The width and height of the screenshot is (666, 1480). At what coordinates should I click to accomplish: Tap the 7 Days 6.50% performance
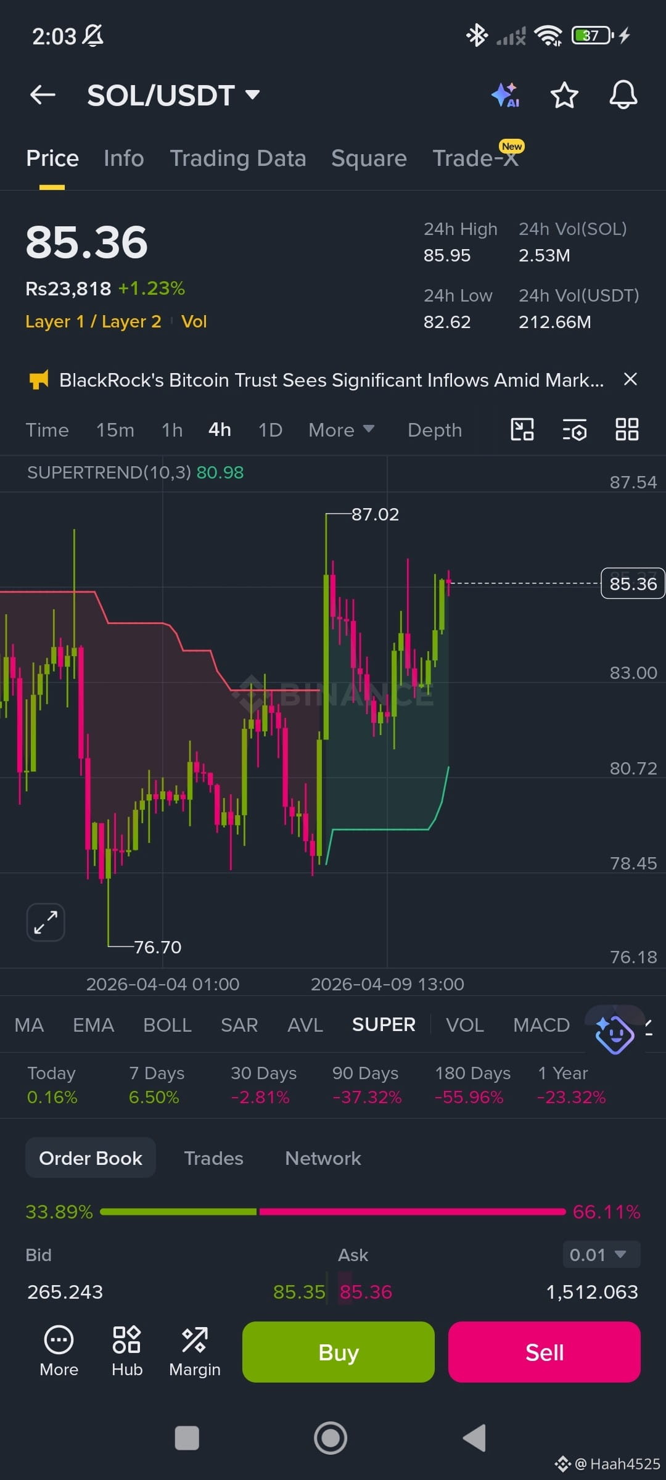[x=157, y=1085]
